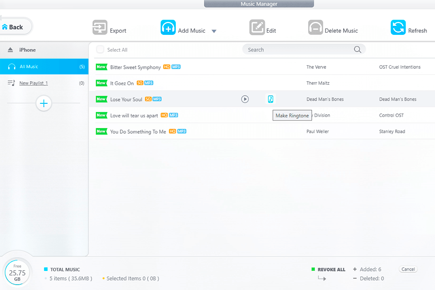The height and width of the screenshot is (290, 435).
Task: Toggle the Select All checkbox
Action: tap(100, 50)
